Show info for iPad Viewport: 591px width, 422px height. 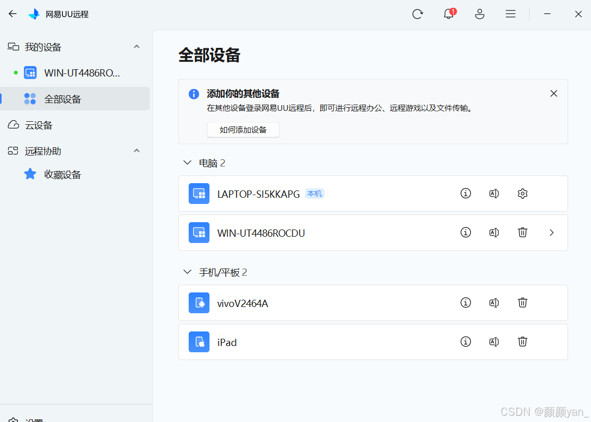click(x=466, y=341)
